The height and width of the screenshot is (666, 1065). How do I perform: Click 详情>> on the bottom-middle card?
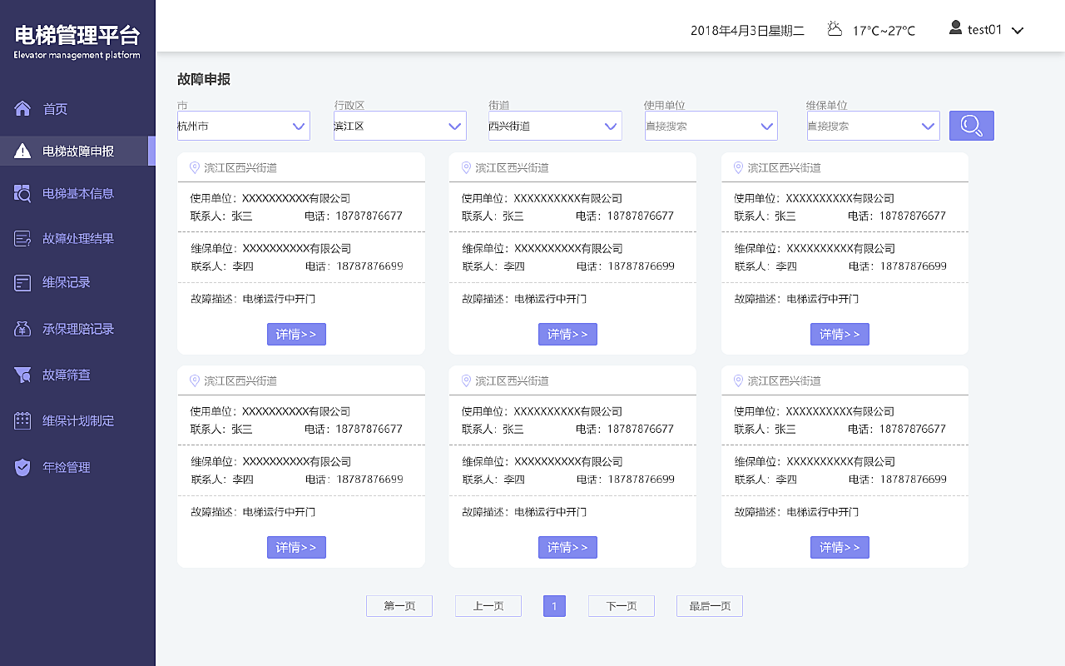[567, 547]
